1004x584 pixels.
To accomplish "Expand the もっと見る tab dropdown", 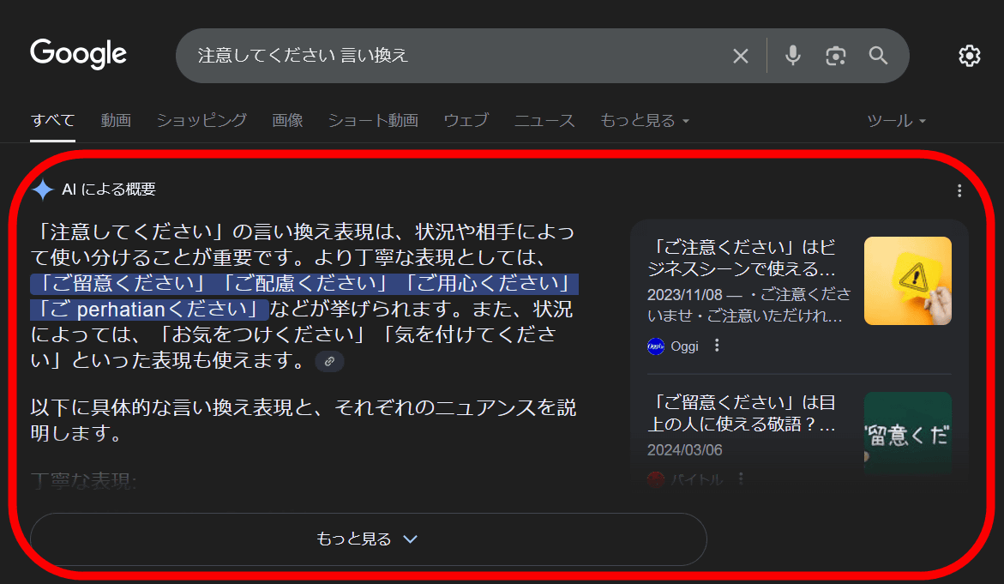I will (645, 121).
